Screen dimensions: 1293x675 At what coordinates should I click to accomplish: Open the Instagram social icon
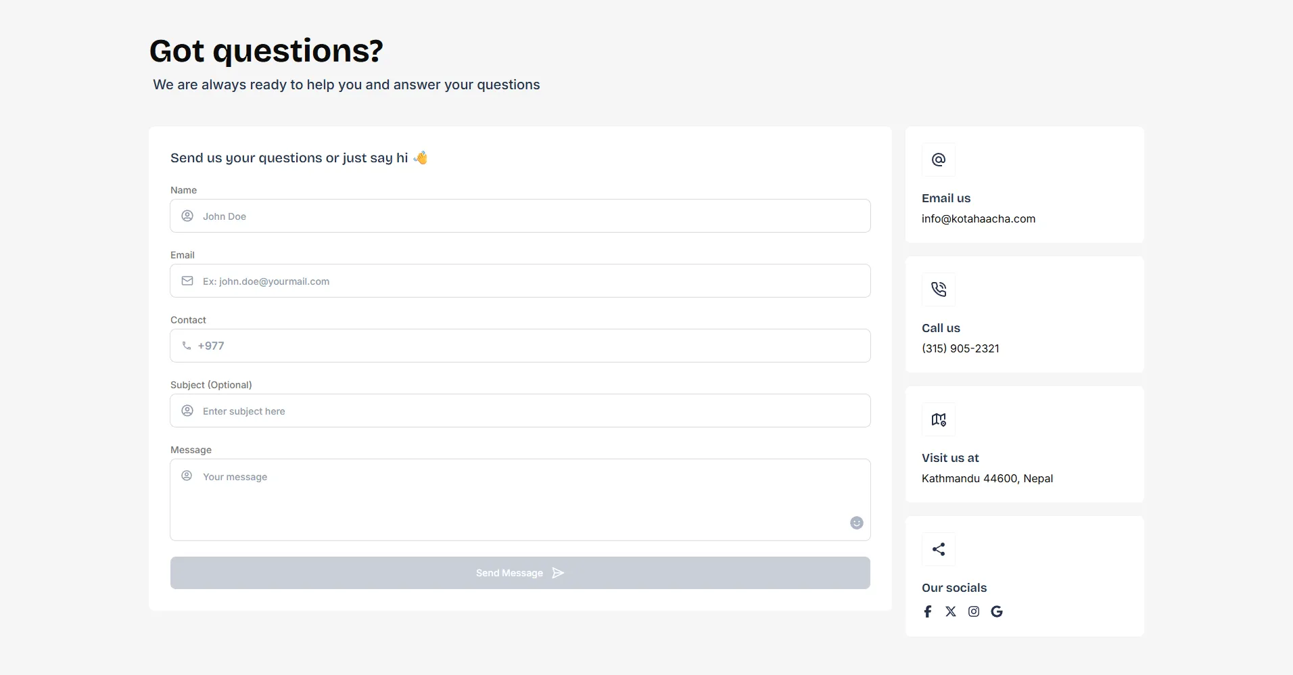pyautogui.click(x=974, y=611)
